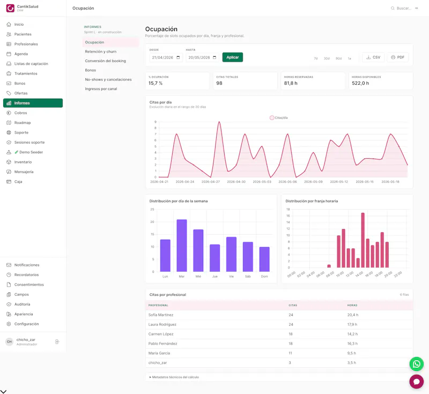Open Pacientes icon in sidebar

(x=9, y=34)
